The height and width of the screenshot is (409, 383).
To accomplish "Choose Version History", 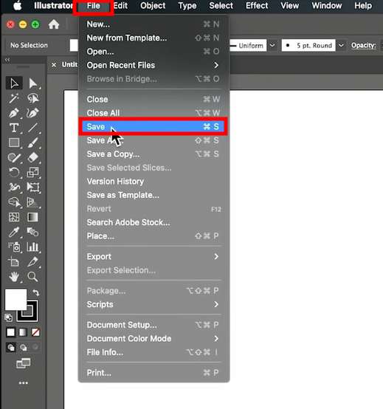I will tap(153, 182).
